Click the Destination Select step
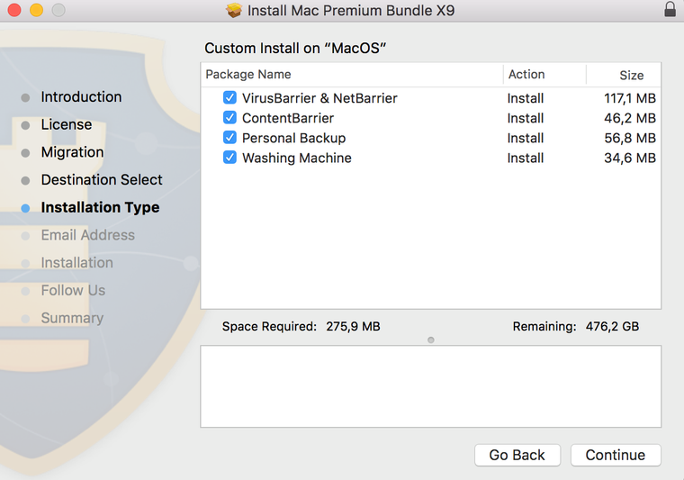 click(102, 180)
